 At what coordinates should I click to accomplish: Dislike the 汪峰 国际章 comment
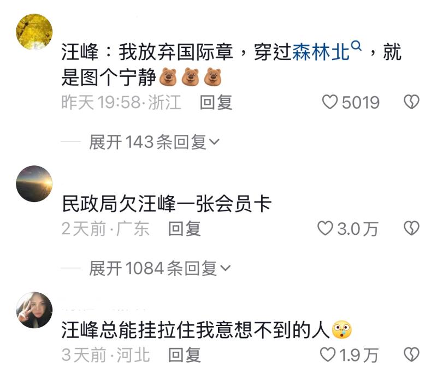point(412,102)
